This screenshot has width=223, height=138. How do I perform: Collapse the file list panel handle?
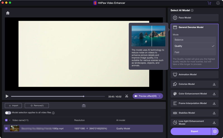pyautogui.click(x=84, y=106)
